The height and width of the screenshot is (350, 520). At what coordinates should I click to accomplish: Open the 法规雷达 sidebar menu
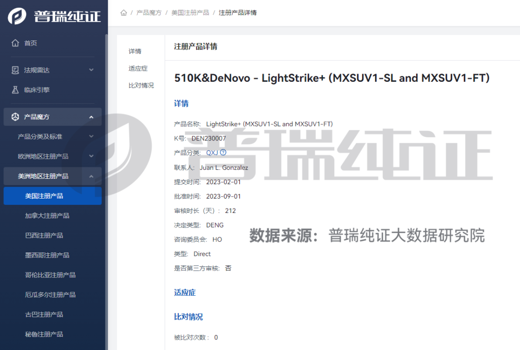coord(53,70)
